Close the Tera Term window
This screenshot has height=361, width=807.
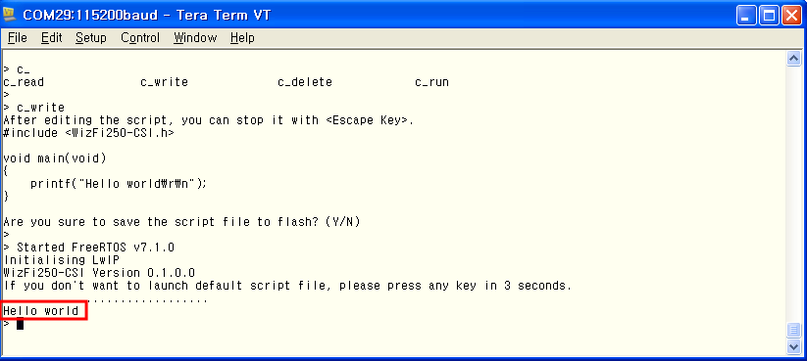tap(791, 16)
